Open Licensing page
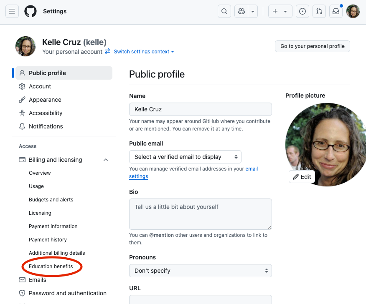The height and width of the screenshot is (304, 366). click(40, 213)
